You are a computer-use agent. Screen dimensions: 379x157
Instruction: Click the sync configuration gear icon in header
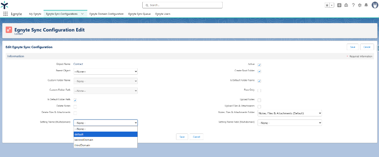point(9,30)
